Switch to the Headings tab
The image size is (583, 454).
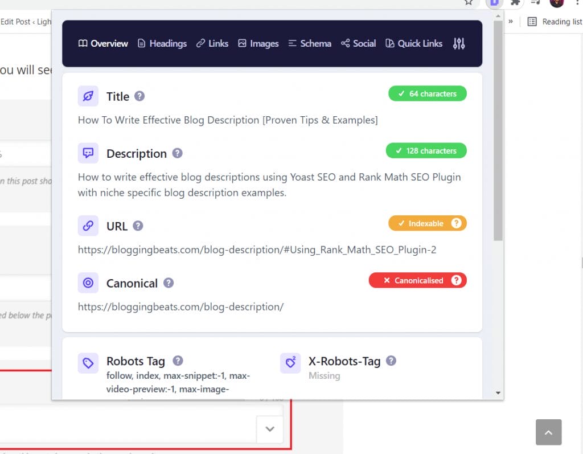[x=162, y=43]
